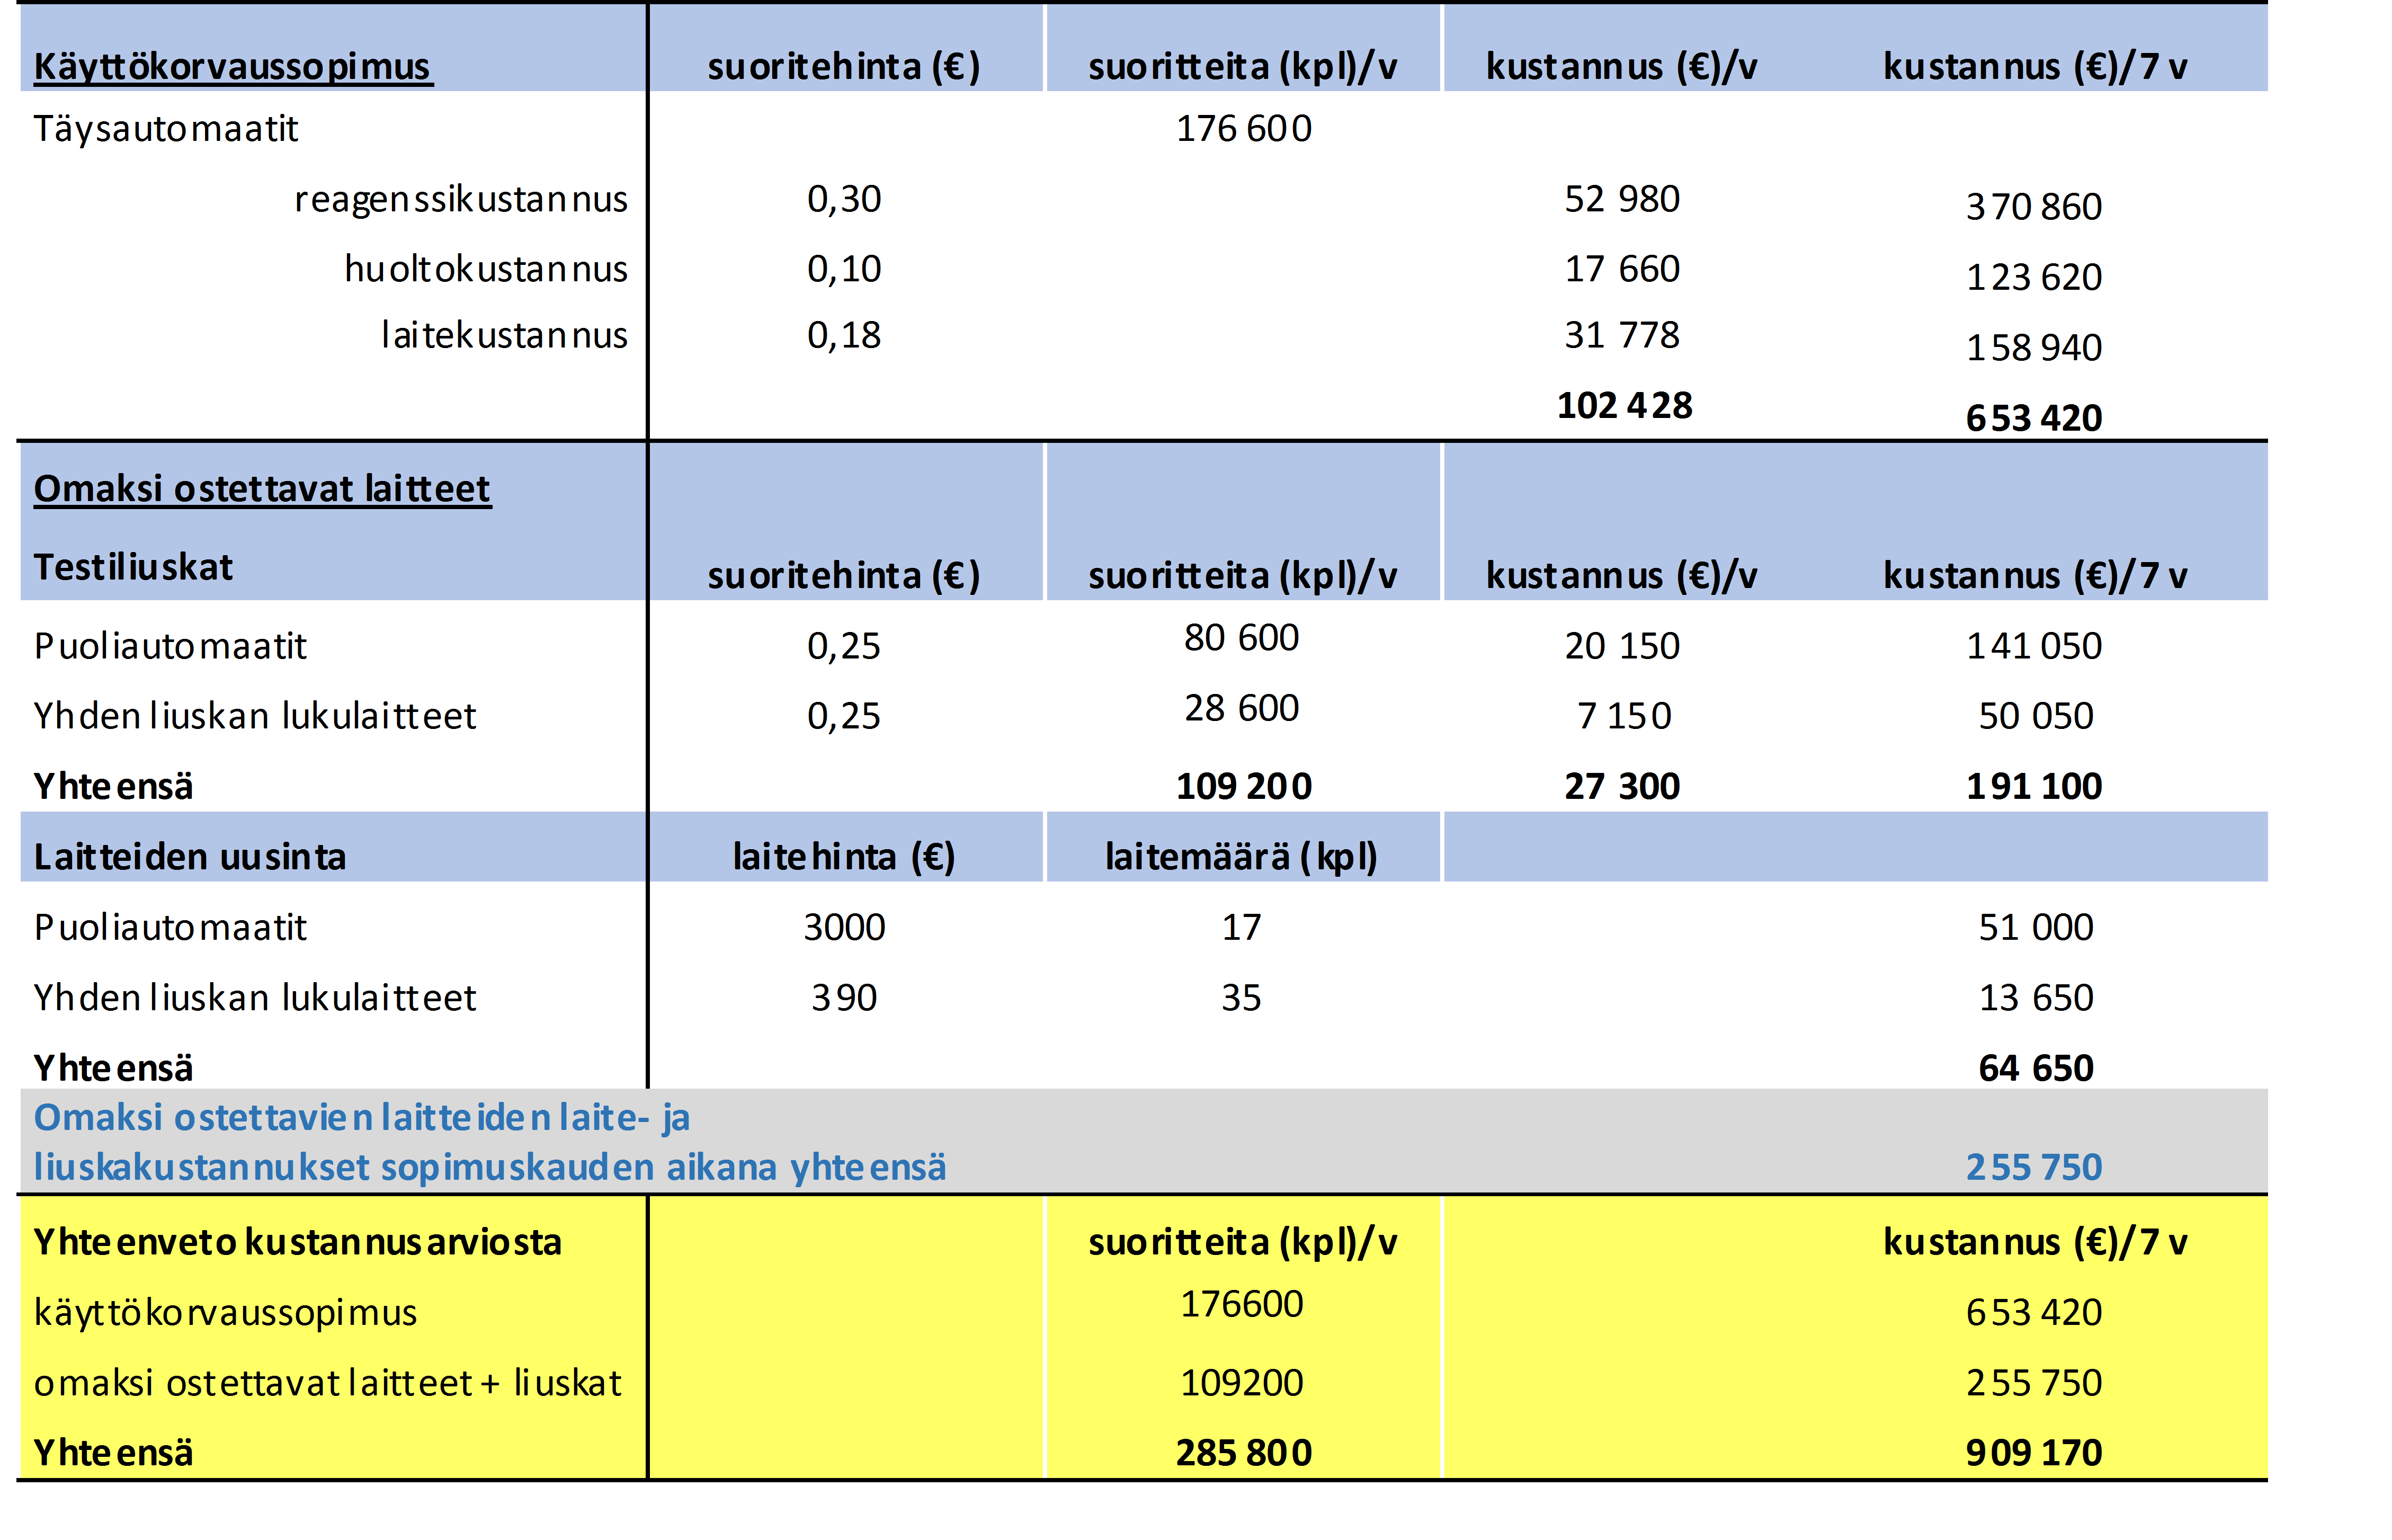Image resolution: width=2392 pixels, height=1540 pixels.
Task: Click blue text "Omaksi ostettavien laitteiden laite- ja"
Action: (362, 1118)
